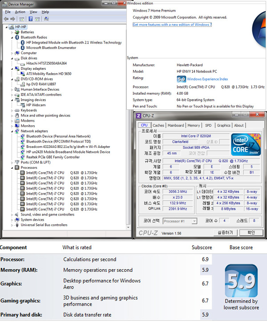
Task: Expand the Human Interface Devices node
Action: point(12,90)
